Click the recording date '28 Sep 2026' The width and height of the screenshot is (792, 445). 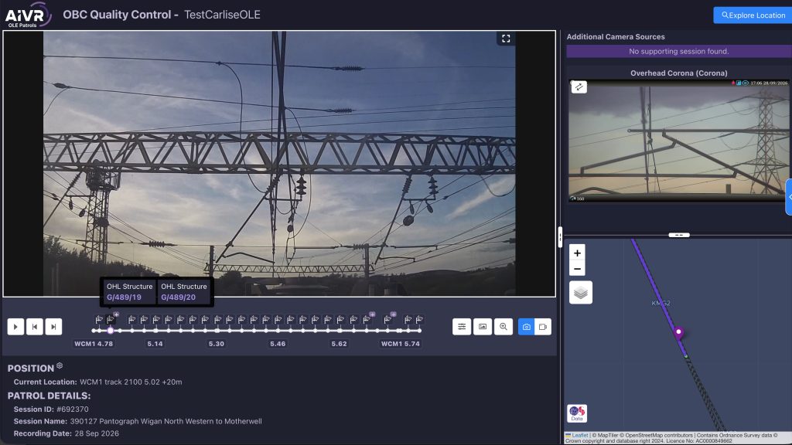[97, 433]
